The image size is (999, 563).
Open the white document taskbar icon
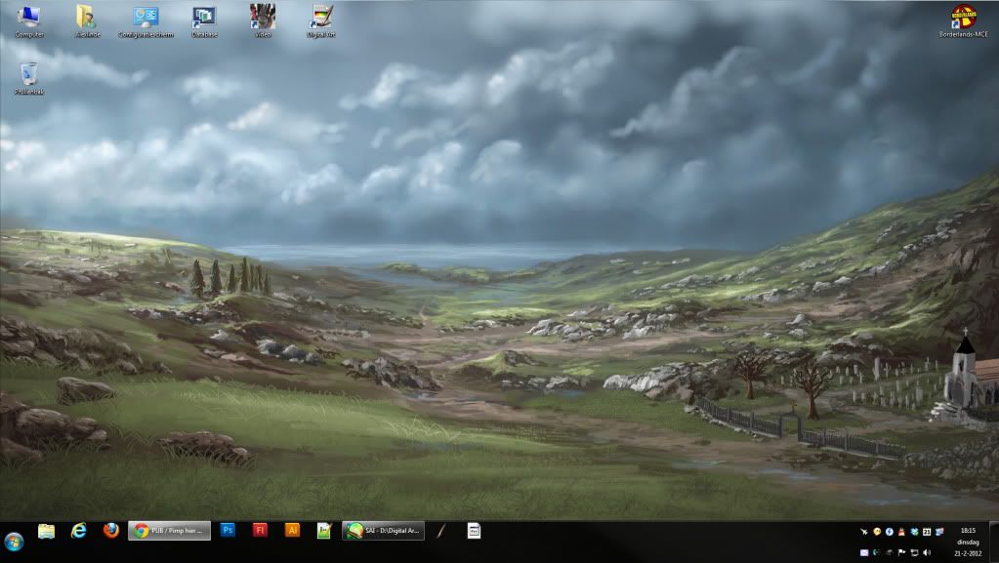pos(474,531)
